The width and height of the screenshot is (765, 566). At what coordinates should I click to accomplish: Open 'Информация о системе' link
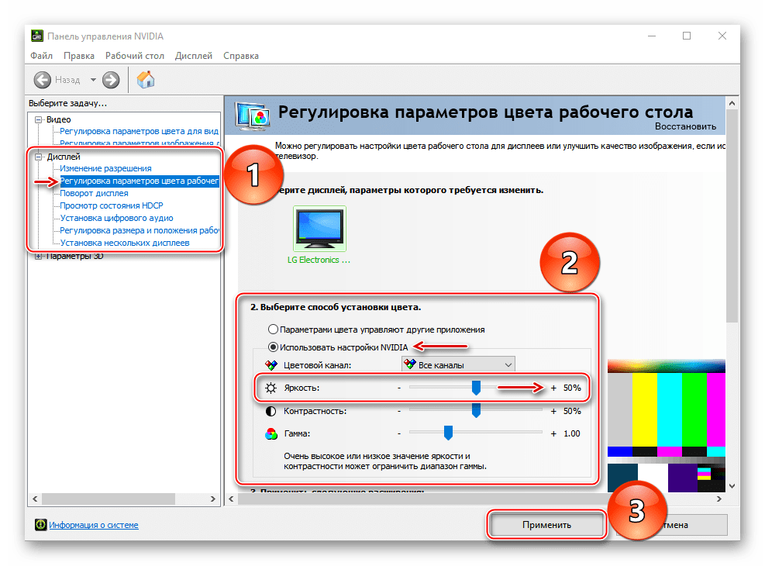(x=94, y=525)
